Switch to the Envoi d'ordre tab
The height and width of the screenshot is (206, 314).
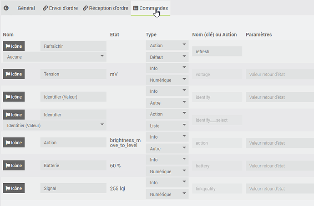coord(60,8)
